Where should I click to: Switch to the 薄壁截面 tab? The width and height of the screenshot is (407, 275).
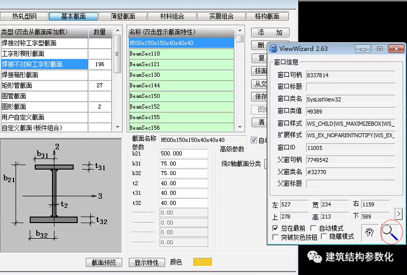tap(123, 16)
